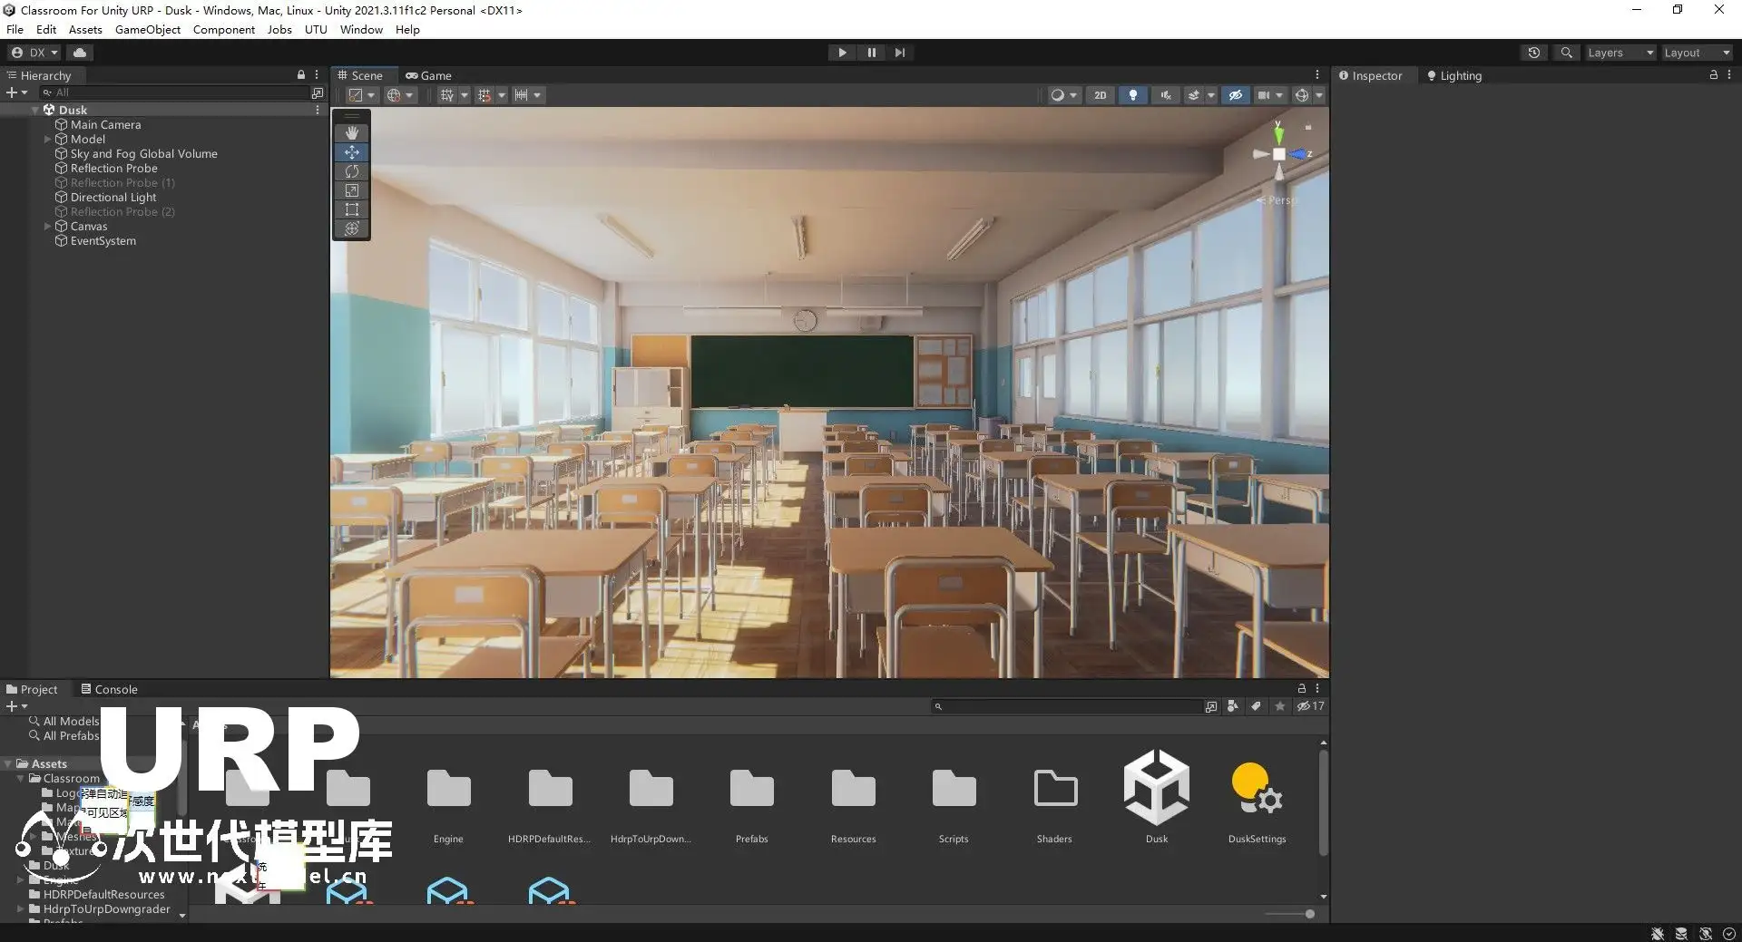Click the Project panel search field
The height and width of the screenshot is (942, 1742).
tap(1071, 706)
